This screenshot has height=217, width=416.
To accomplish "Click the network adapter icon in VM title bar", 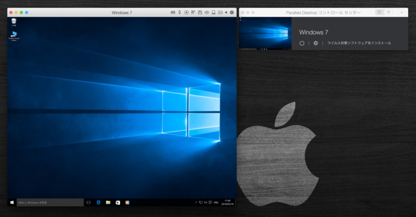I will pyautogui.click(x=193, y=12).
